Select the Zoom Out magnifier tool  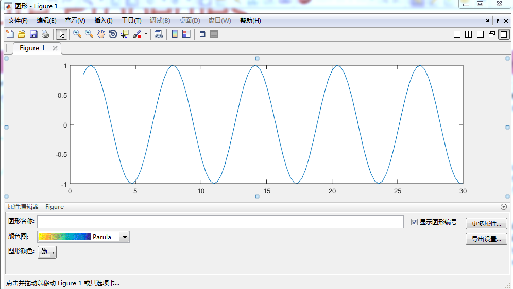coord(89,34)
